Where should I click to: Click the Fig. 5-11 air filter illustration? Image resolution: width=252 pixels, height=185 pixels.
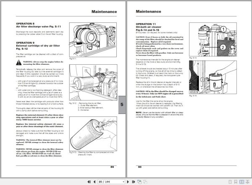point(93,40)
